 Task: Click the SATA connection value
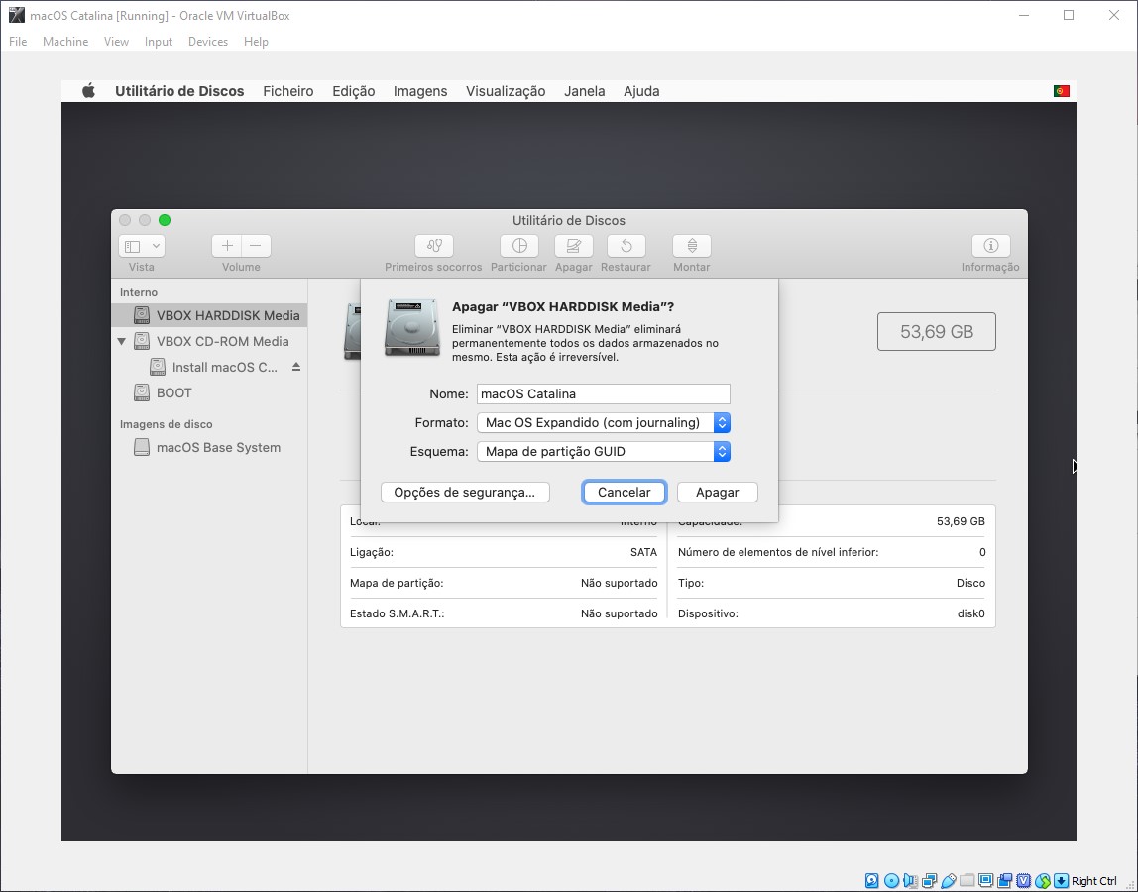[643, 552]
